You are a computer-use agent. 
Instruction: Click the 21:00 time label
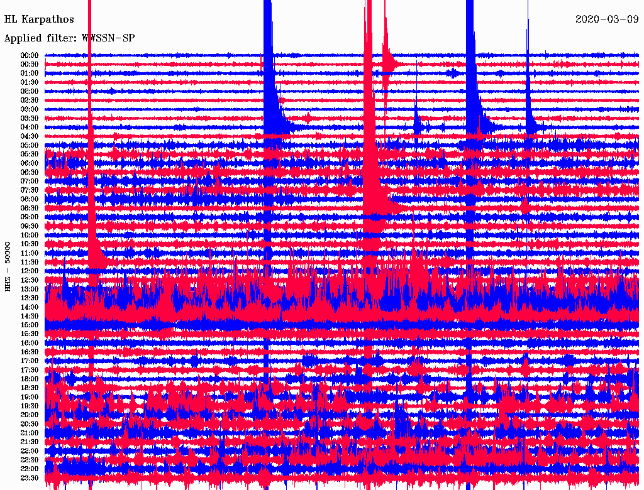30,433
